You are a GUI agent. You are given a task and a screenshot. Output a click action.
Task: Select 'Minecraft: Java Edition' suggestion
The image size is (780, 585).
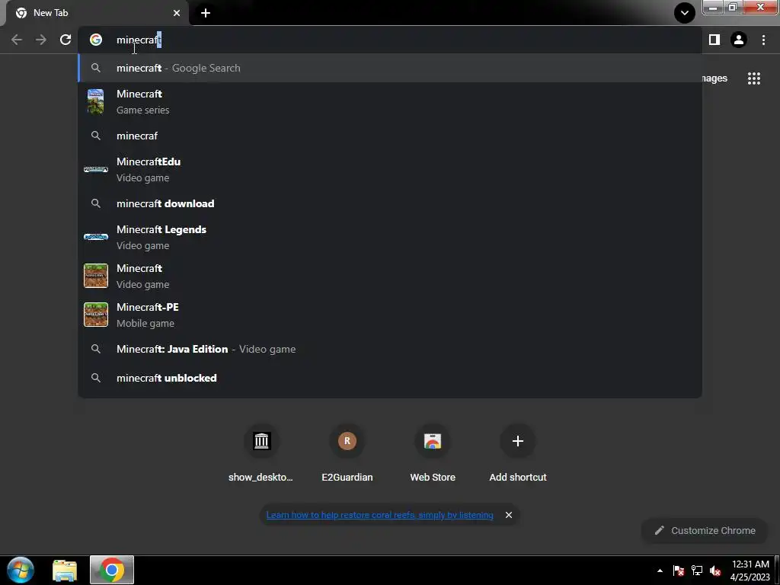390,349
